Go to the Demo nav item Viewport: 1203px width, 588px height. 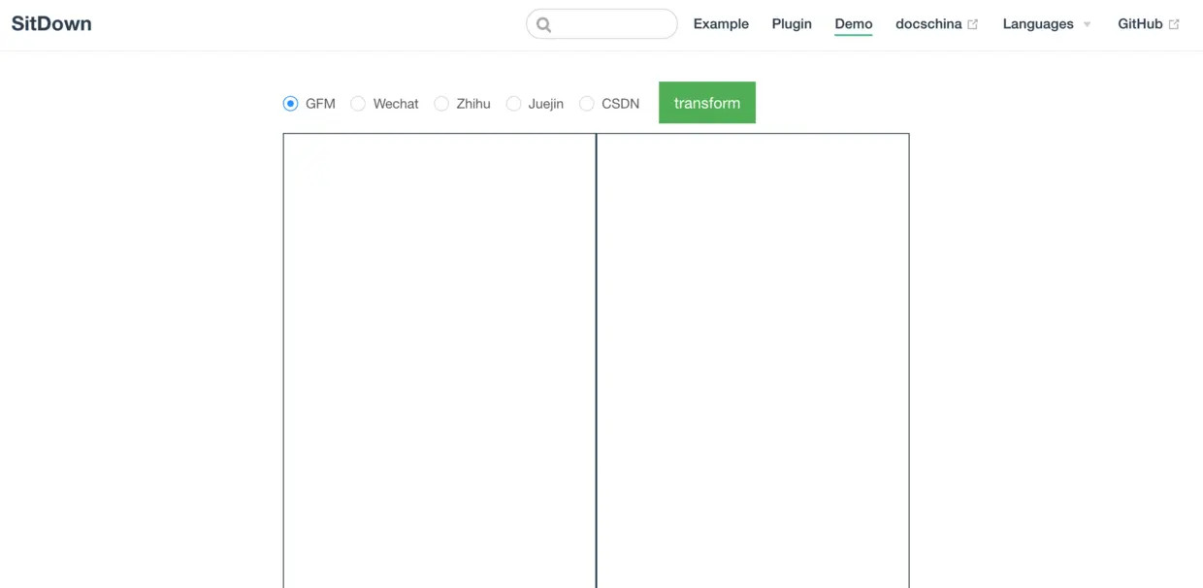pos(854,24)
